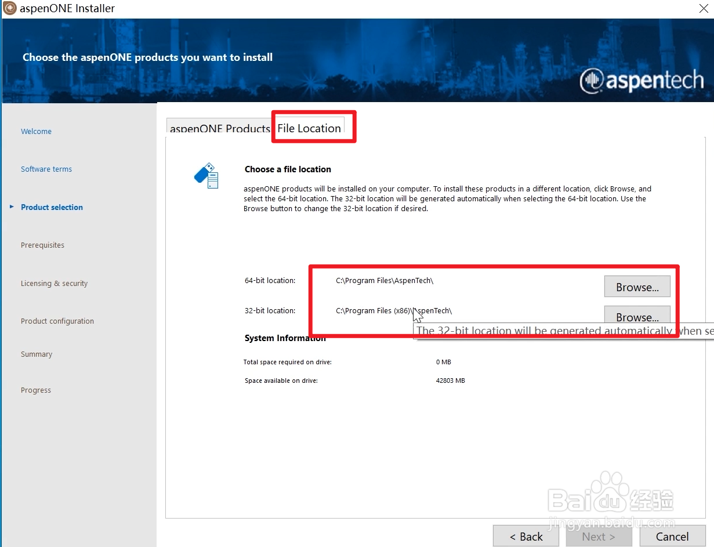Click the aspentech logo in banner

click(x=641, y=81)
